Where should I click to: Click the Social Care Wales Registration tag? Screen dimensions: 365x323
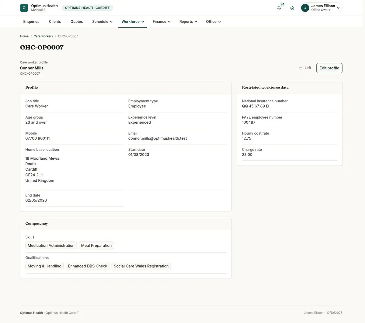point(141,266)
